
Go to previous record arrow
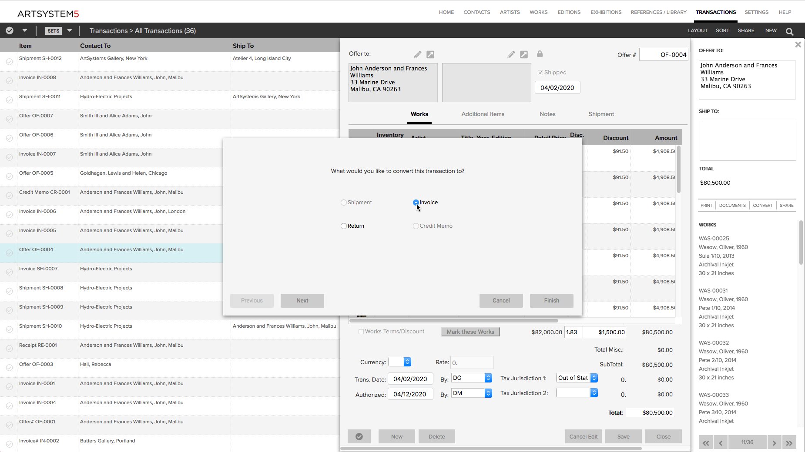[x=721, y=442]
